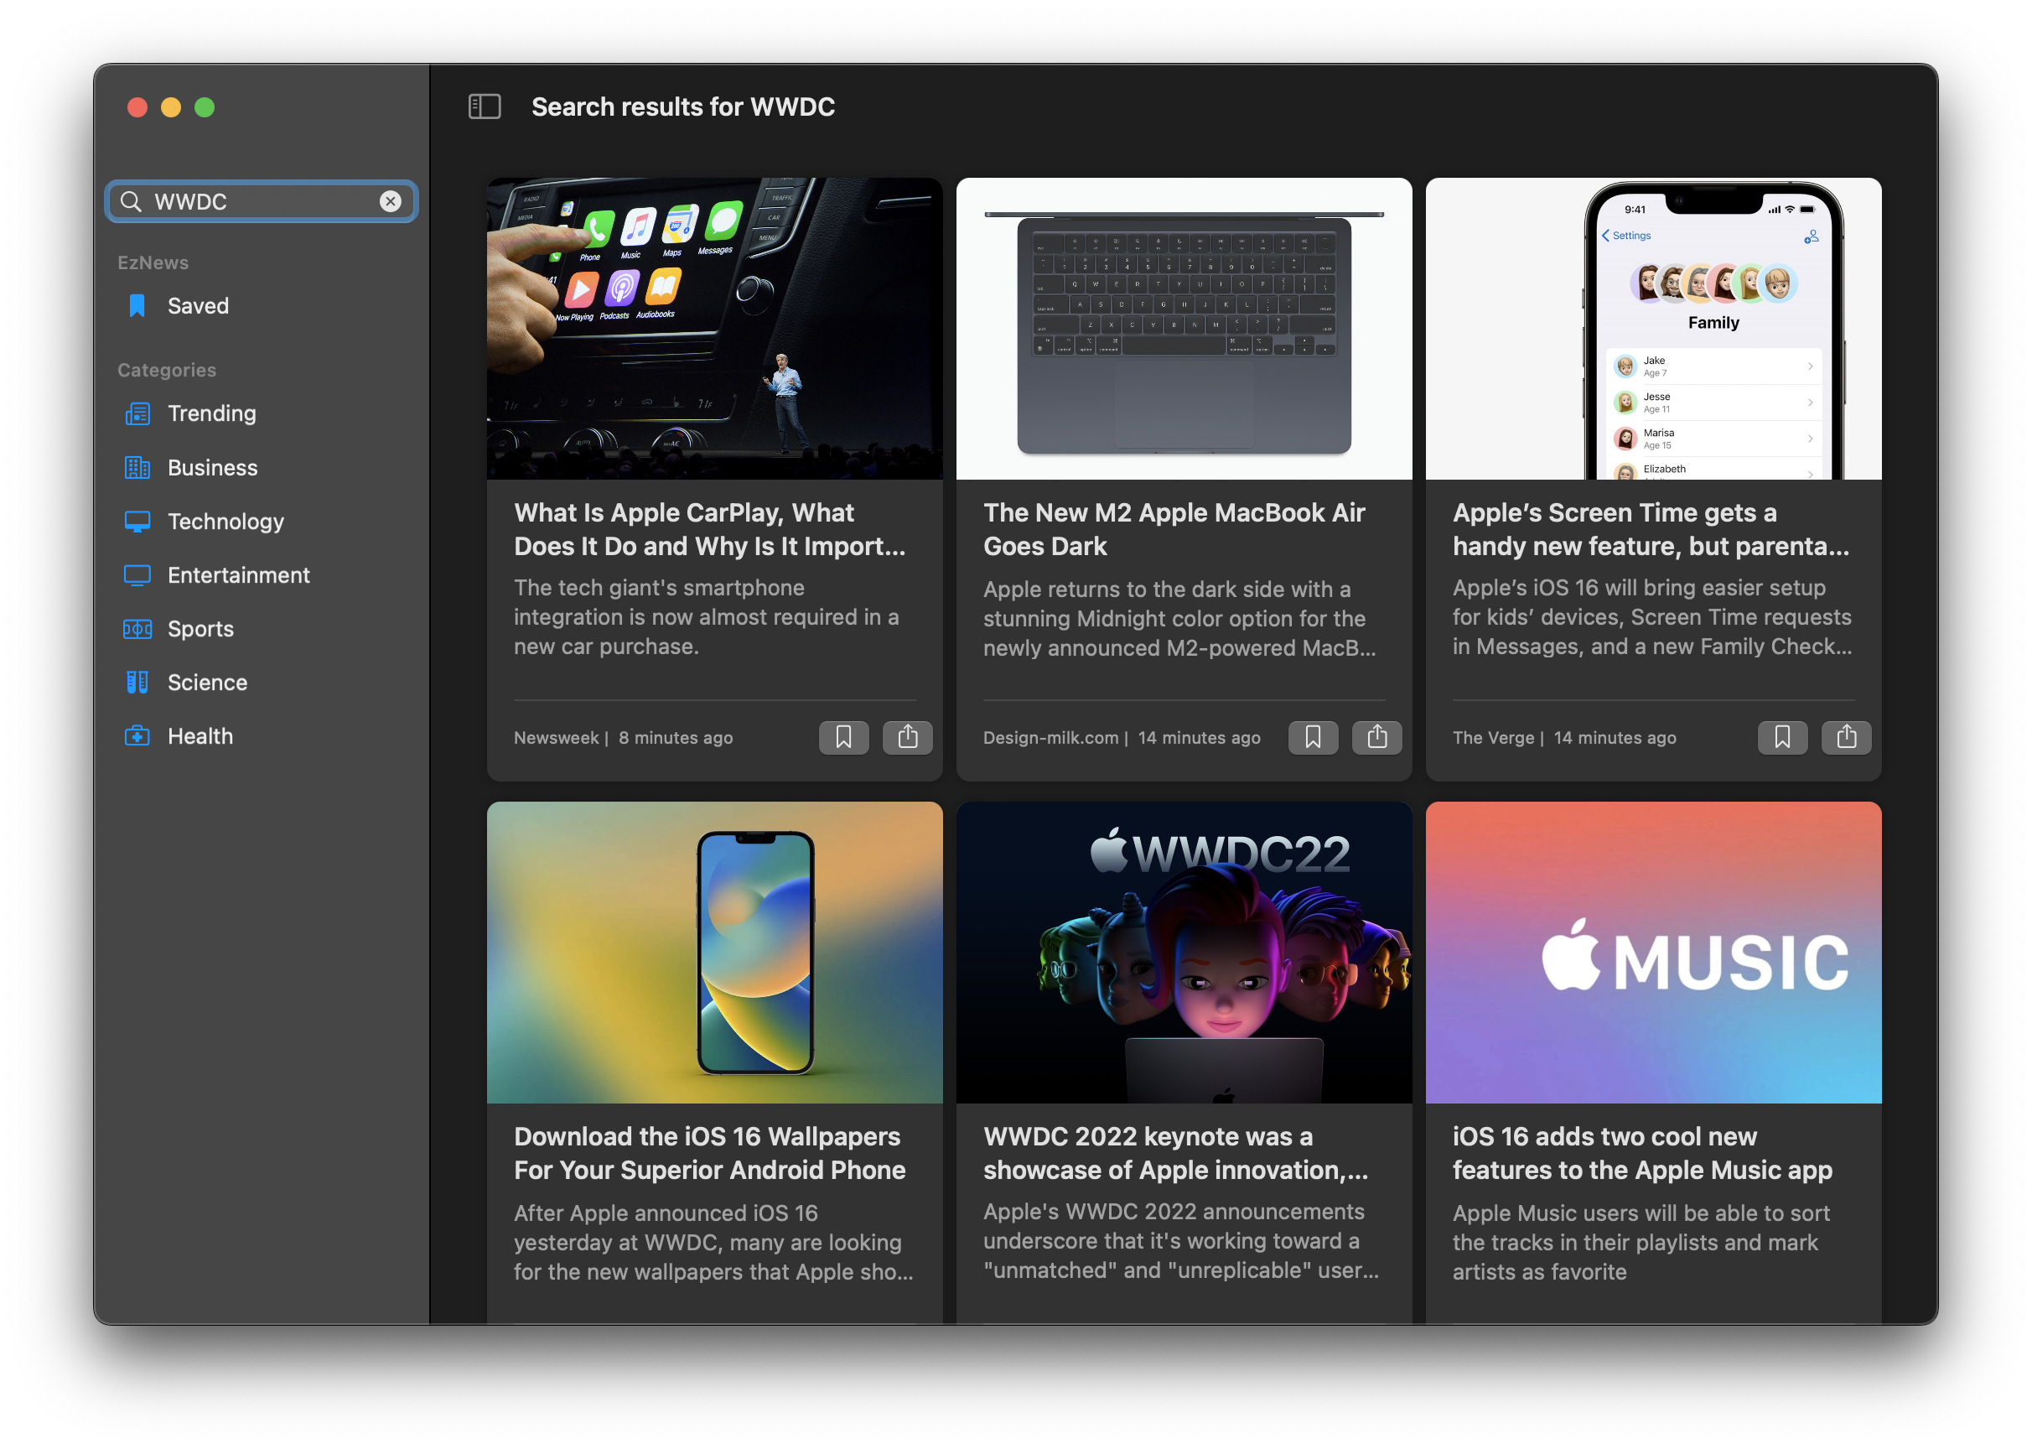Bookmark the Newsweek CarPlay article
The height and width of the screenshot is (1449, 2032).
pyautogui.click(x=844, y=737)
